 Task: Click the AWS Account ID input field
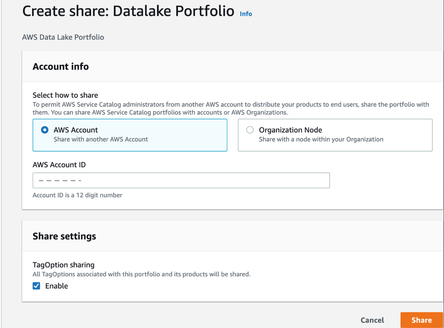click(x=181, y=180)
